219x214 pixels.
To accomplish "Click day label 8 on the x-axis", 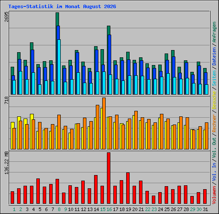I will [x=59, y=209].
